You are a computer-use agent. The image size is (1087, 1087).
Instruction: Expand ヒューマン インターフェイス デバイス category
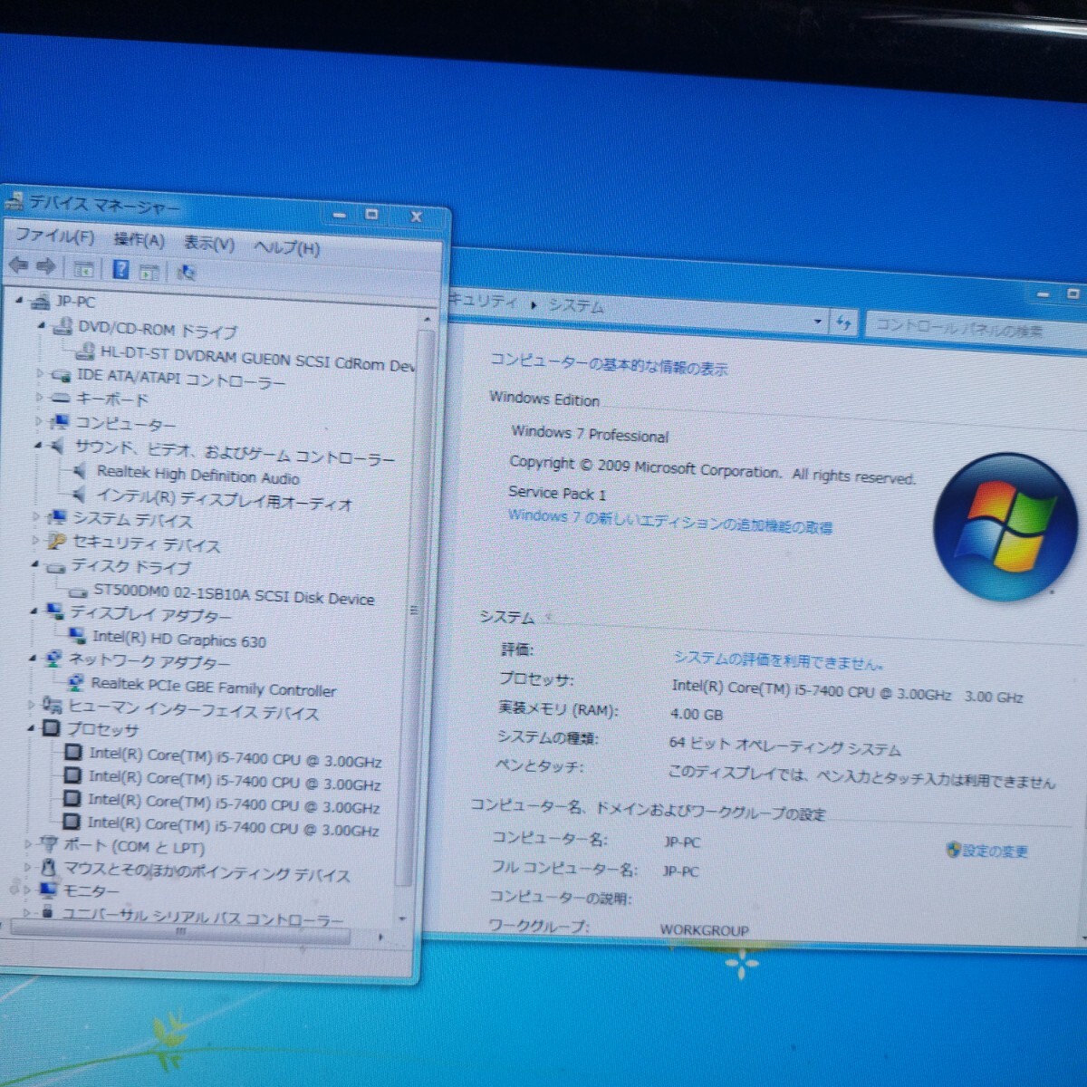tap(33, 704)
